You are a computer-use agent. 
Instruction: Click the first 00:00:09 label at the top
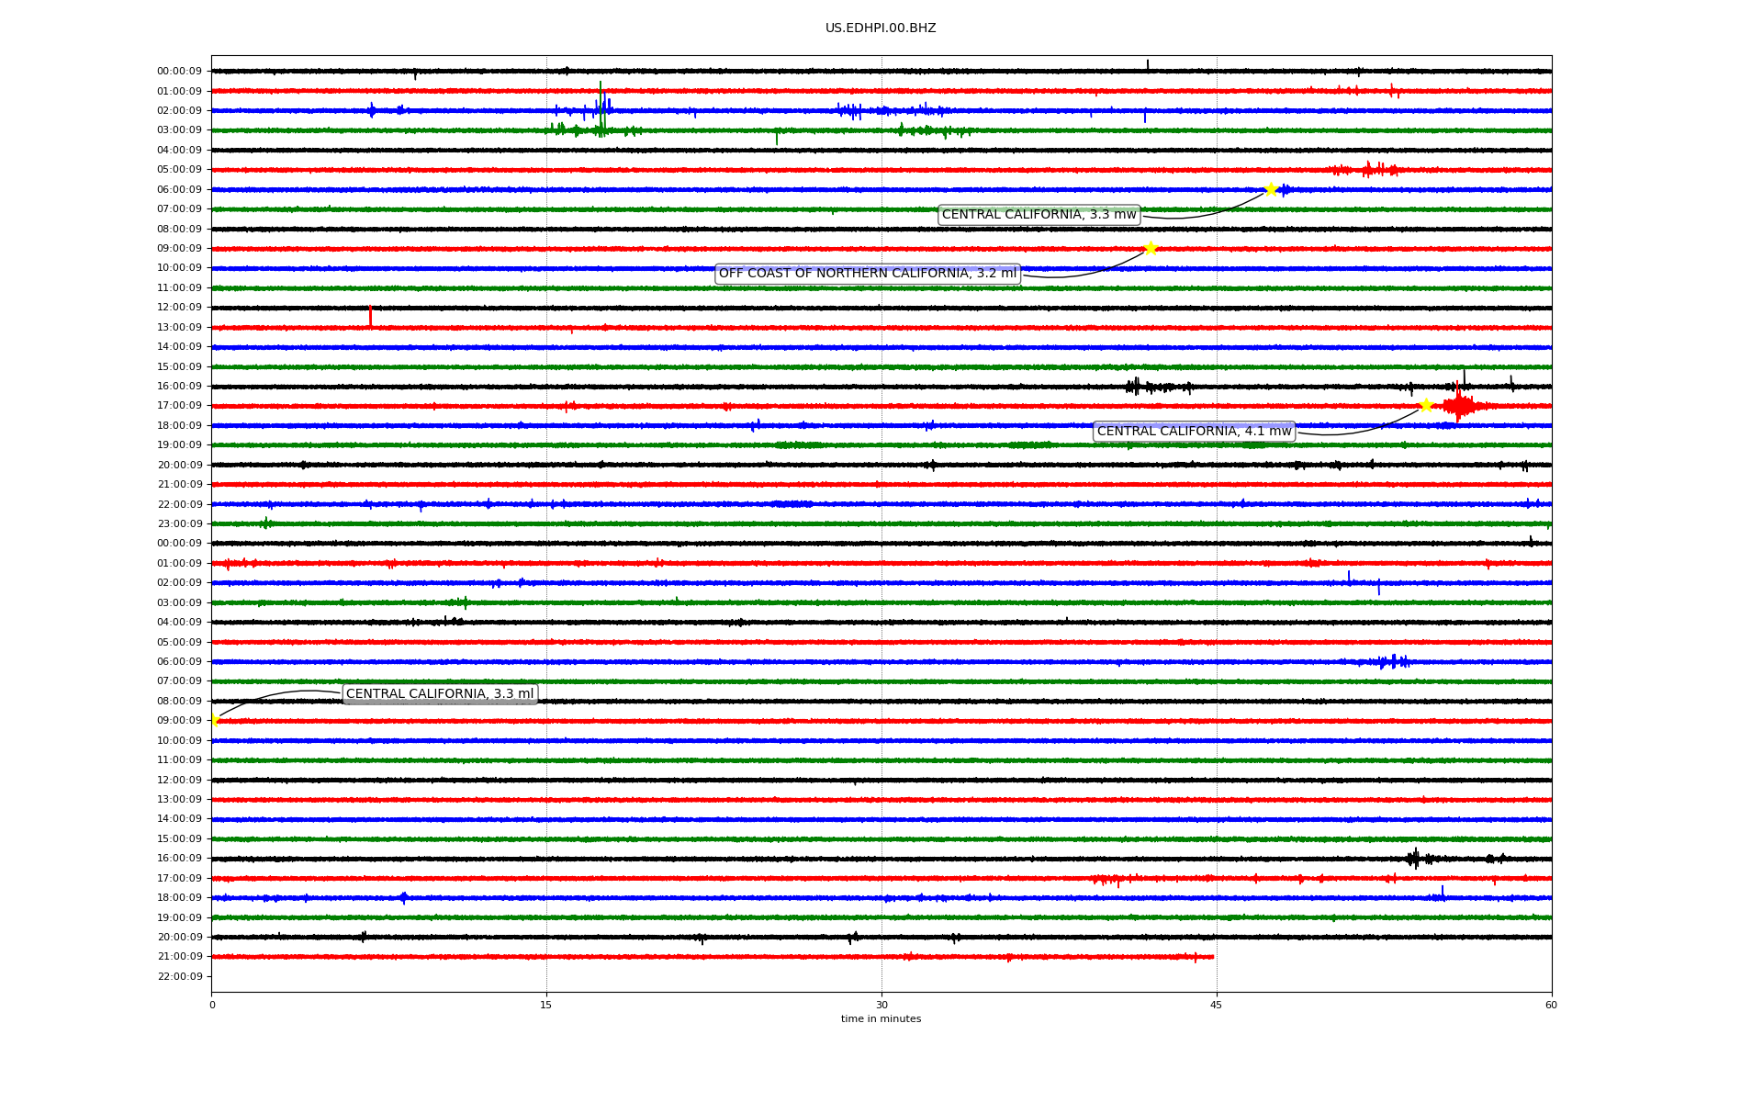[179, 71]
